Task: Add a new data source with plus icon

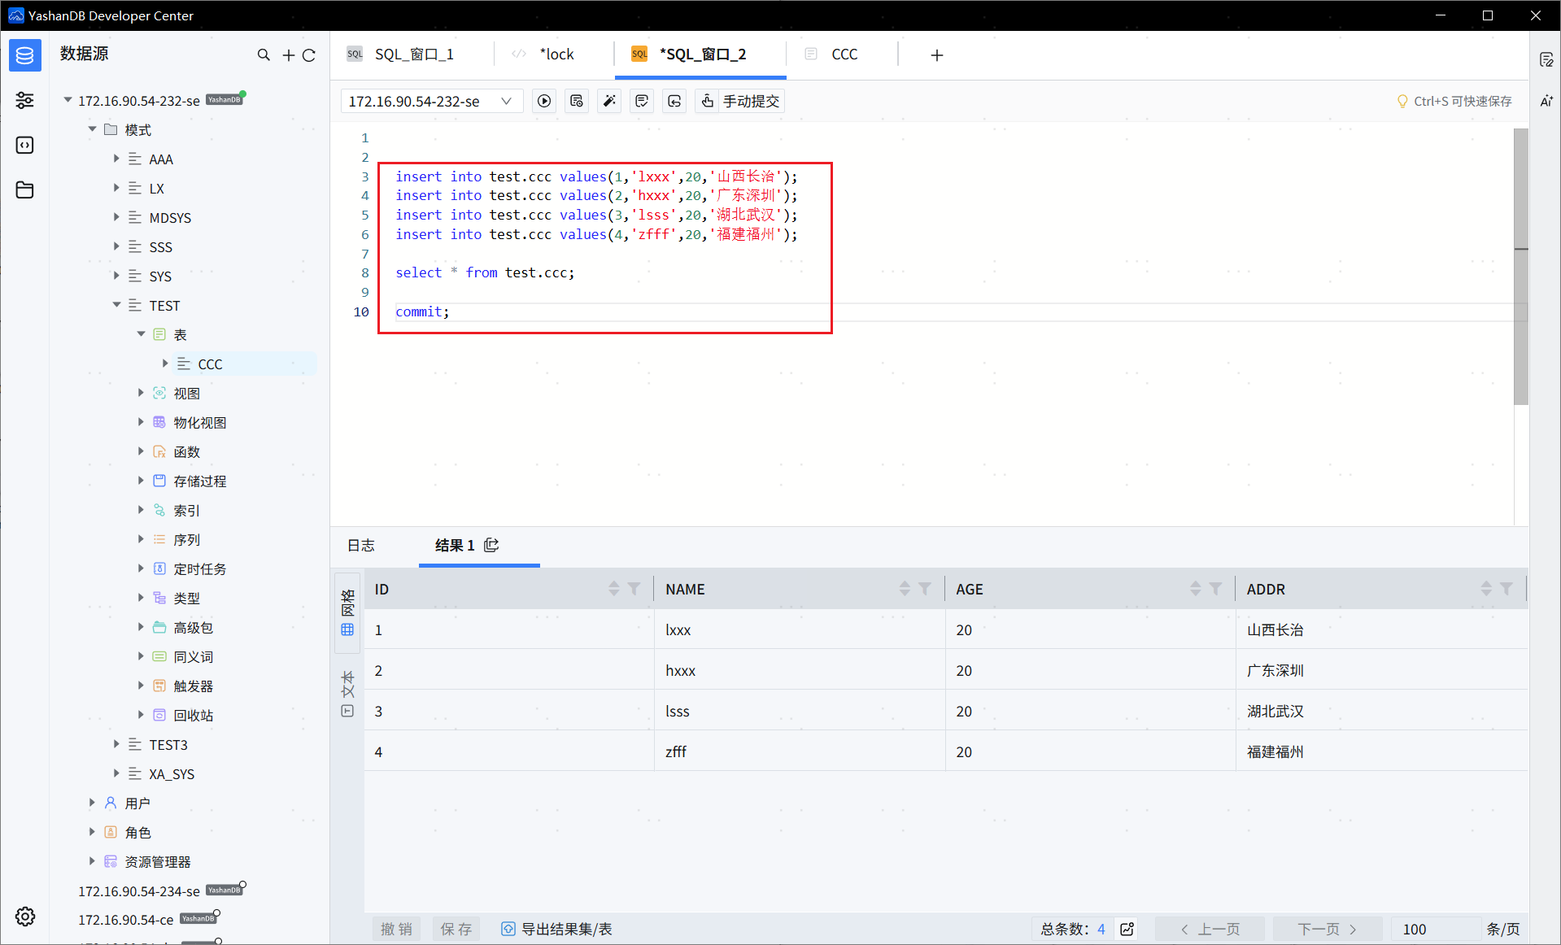Action: (x=288, y=55)
